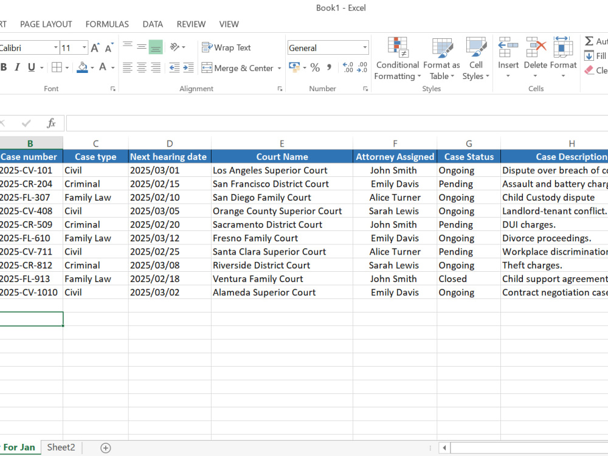This screenshot has height=456, width=608.
Task: Click Decrease Indent icon
Action: click(174, 67)
